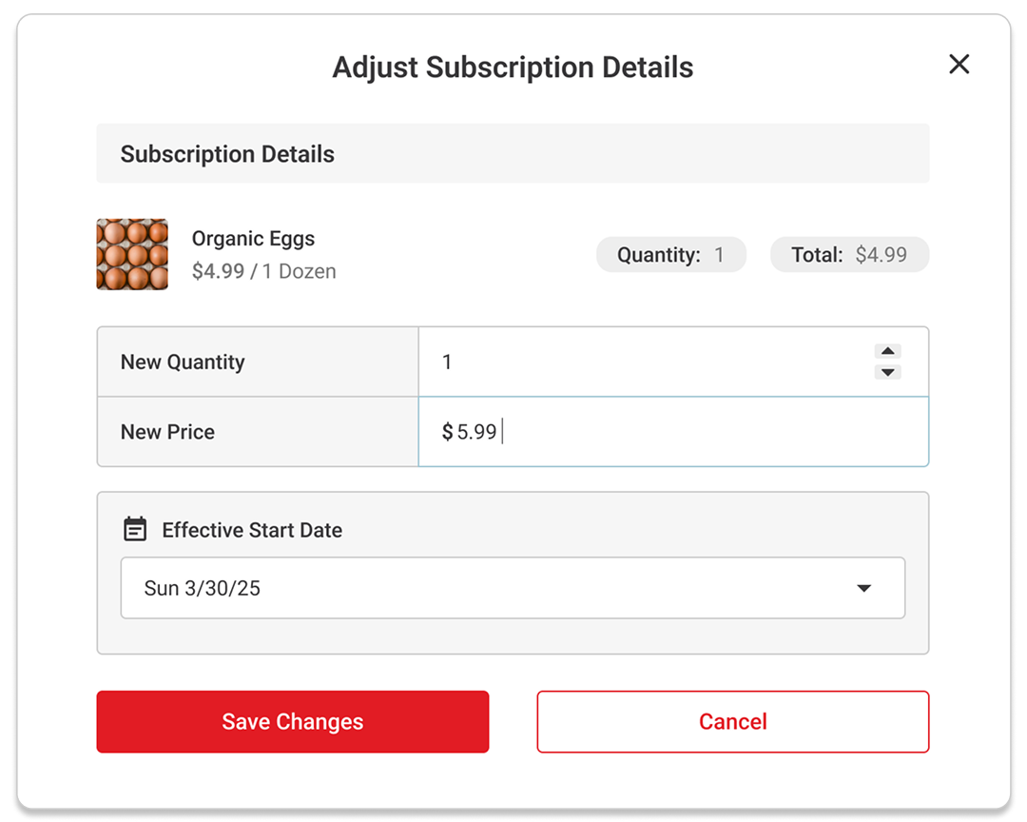This screenshot has height=822, width=1027.
Task: Click the New Quantity row label
Action: pyautogui.click(x=183, y=362)
